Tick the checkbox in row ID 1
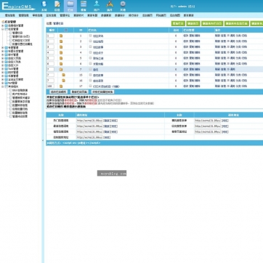This screenshot has width=263, height=263. (90, 36)
